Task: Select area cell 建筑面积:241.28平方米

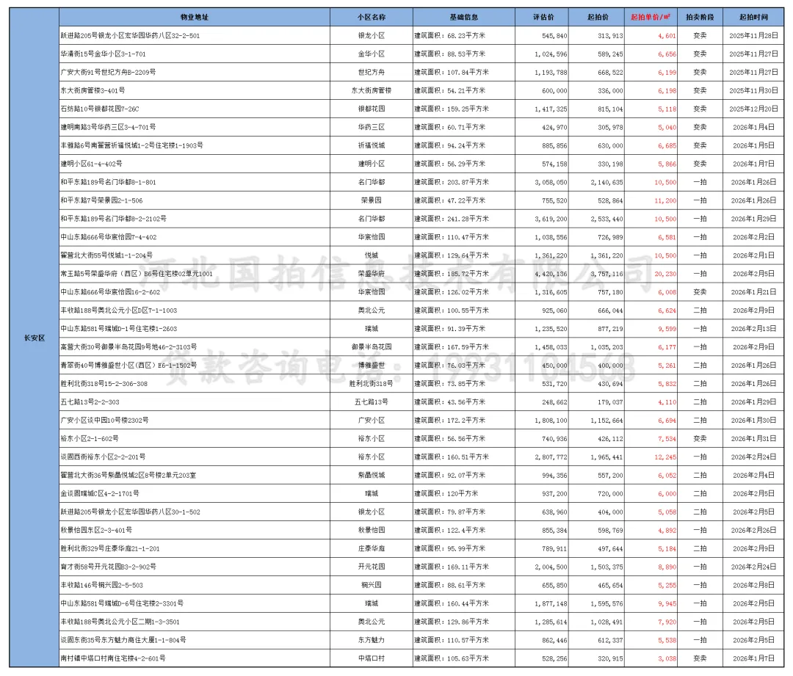Action: pos(452,219)
